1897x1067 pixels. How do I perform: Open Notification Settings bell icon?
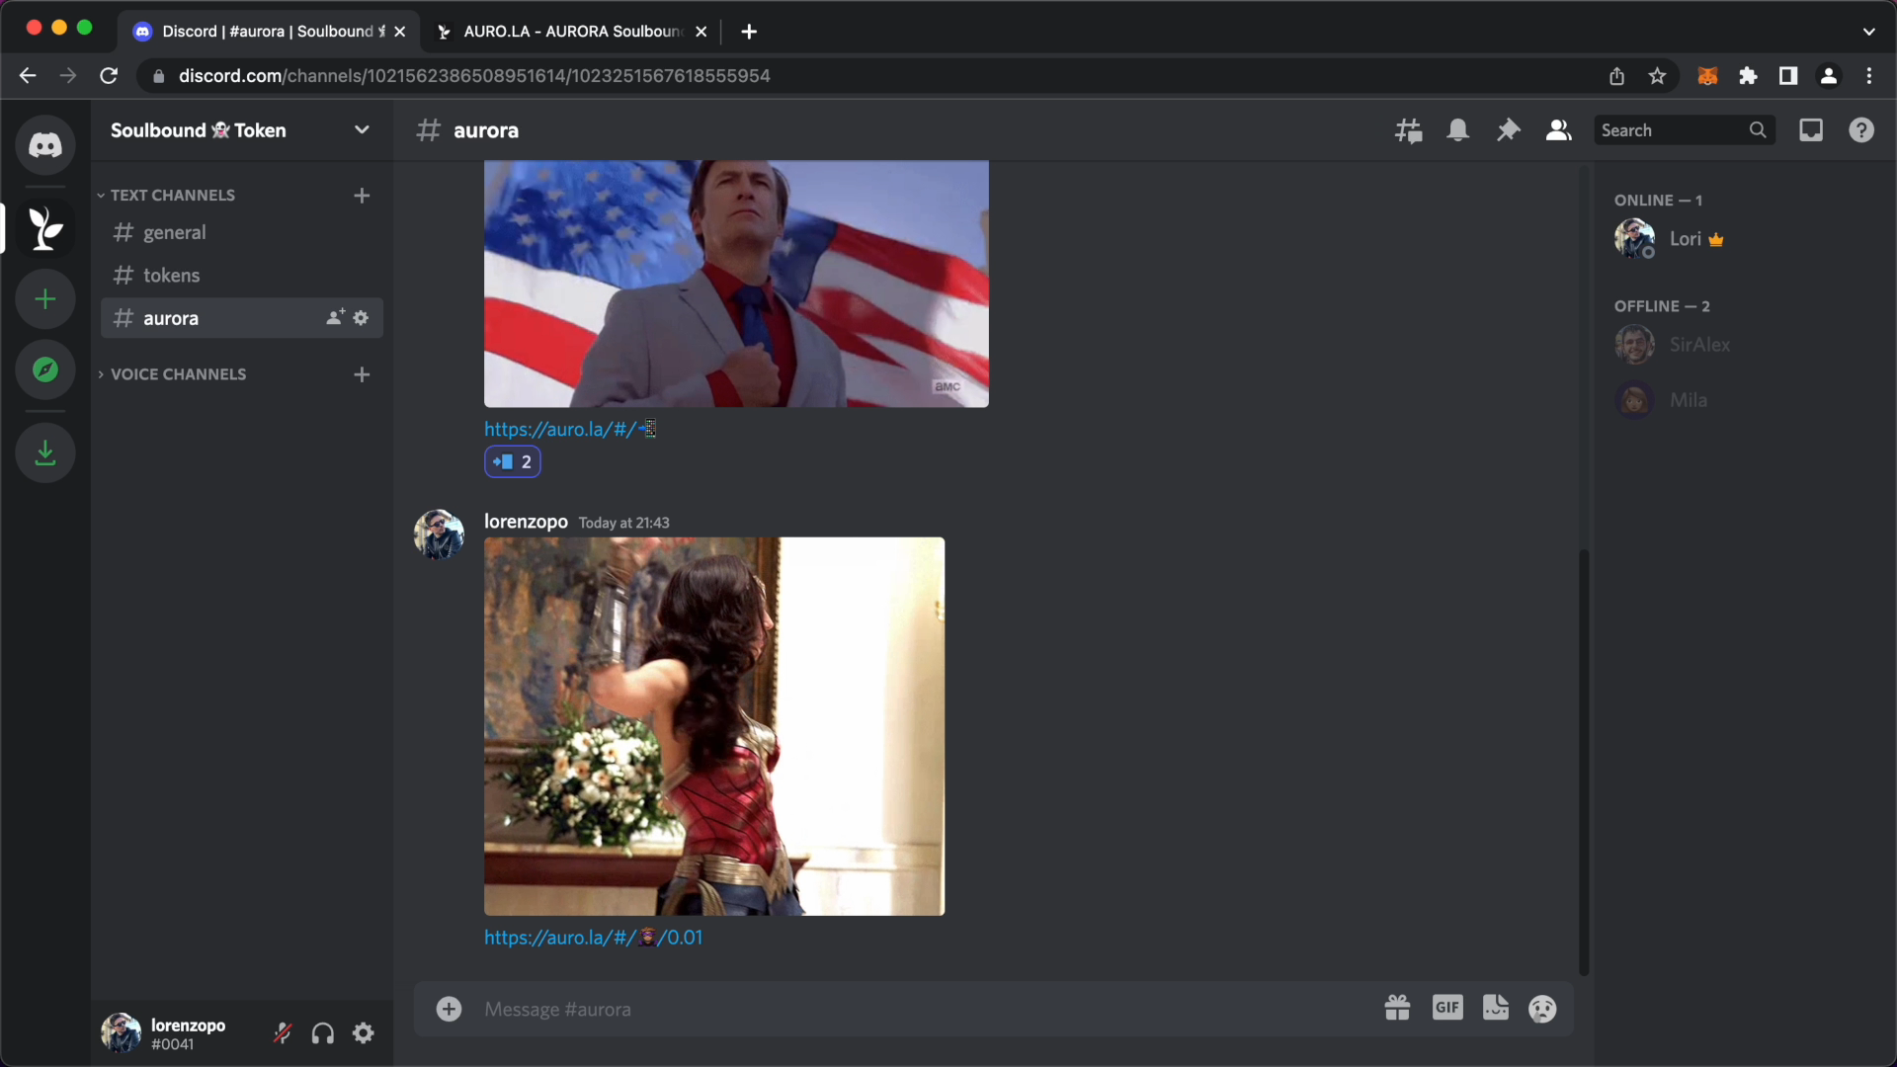point(1458,130)
